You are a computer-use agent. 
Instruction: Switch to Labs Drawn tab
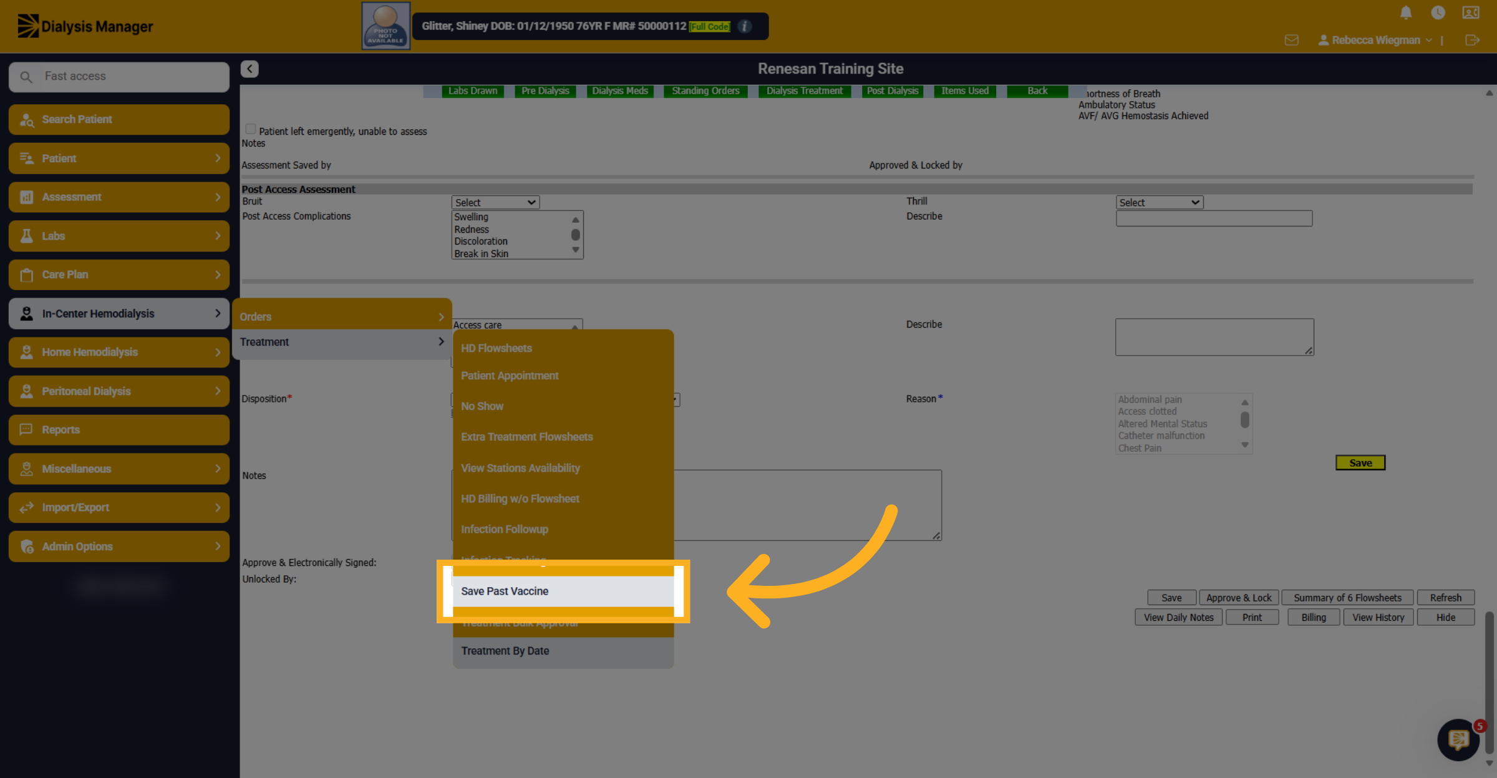tap(472, 91)
